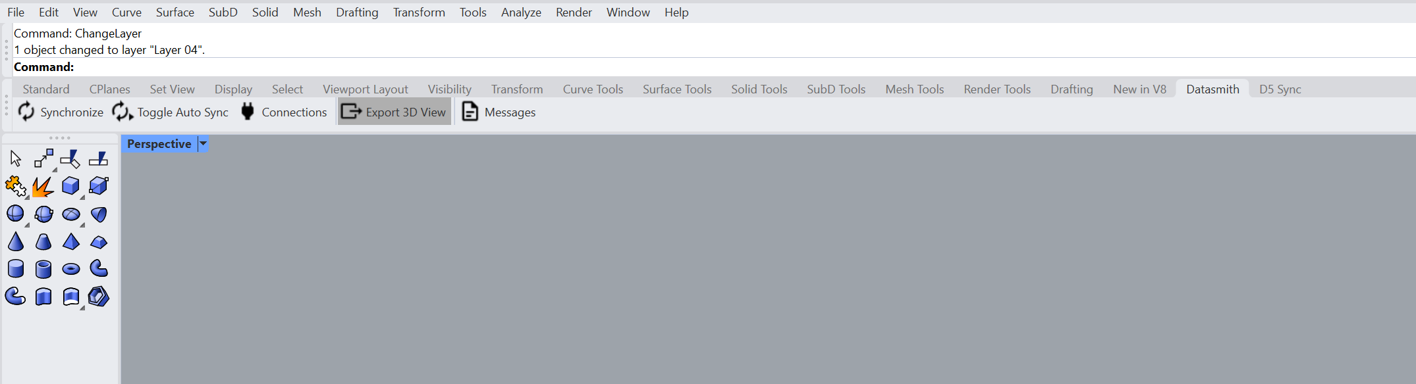Click the Explode tool icon
This screenshot has height=384, width=1416.
pos(43,187)
